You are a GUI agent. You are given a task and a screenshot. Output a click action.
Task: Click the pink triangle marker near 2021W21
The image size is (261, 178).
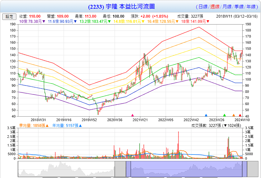[133, 115]
